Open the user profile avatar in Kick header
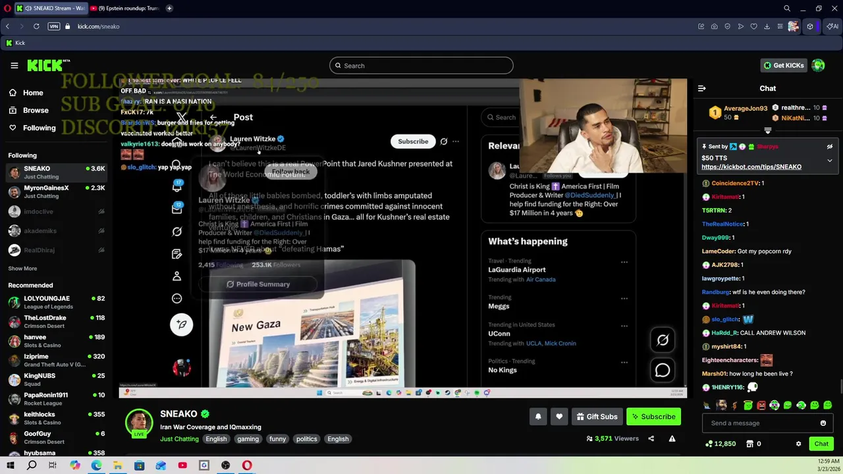The image size is (843, 474). pyautogui.click(x=818, y=65)
